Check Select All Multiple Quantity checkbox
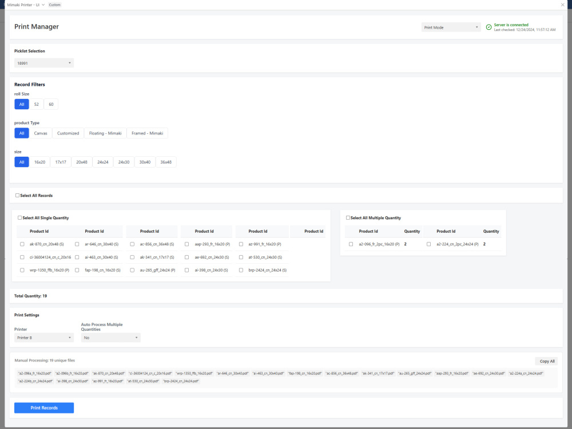572x429 pixels. 348,218
